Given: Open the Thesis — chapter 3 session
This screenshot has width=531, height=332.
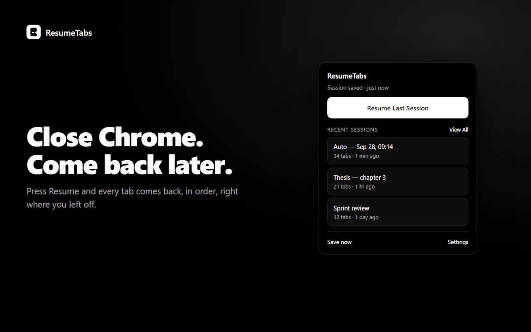Looking at the screenshot, I should point(398,181).
